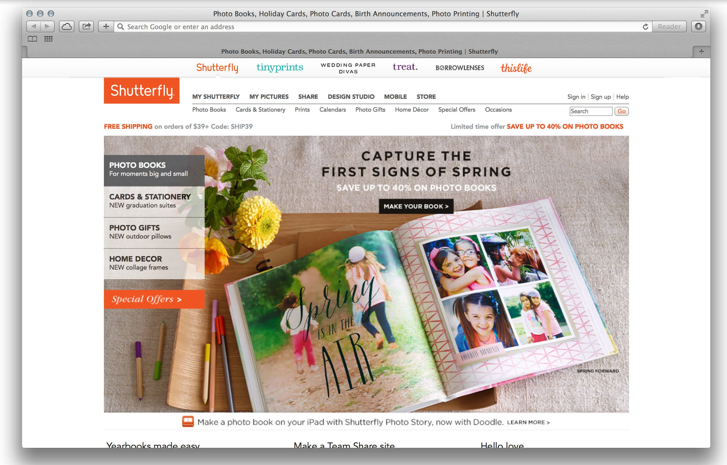Select PHOTO GIFTS banner side panel
Viewport: 727px width, 465px height.
(154, 233)
